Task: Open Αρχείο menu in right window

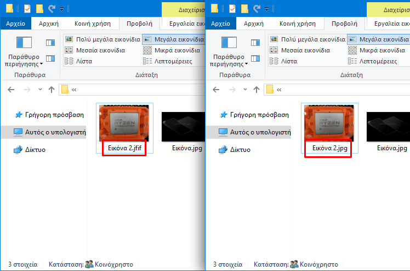Action: pyautogui.click(x=221, y=23)
